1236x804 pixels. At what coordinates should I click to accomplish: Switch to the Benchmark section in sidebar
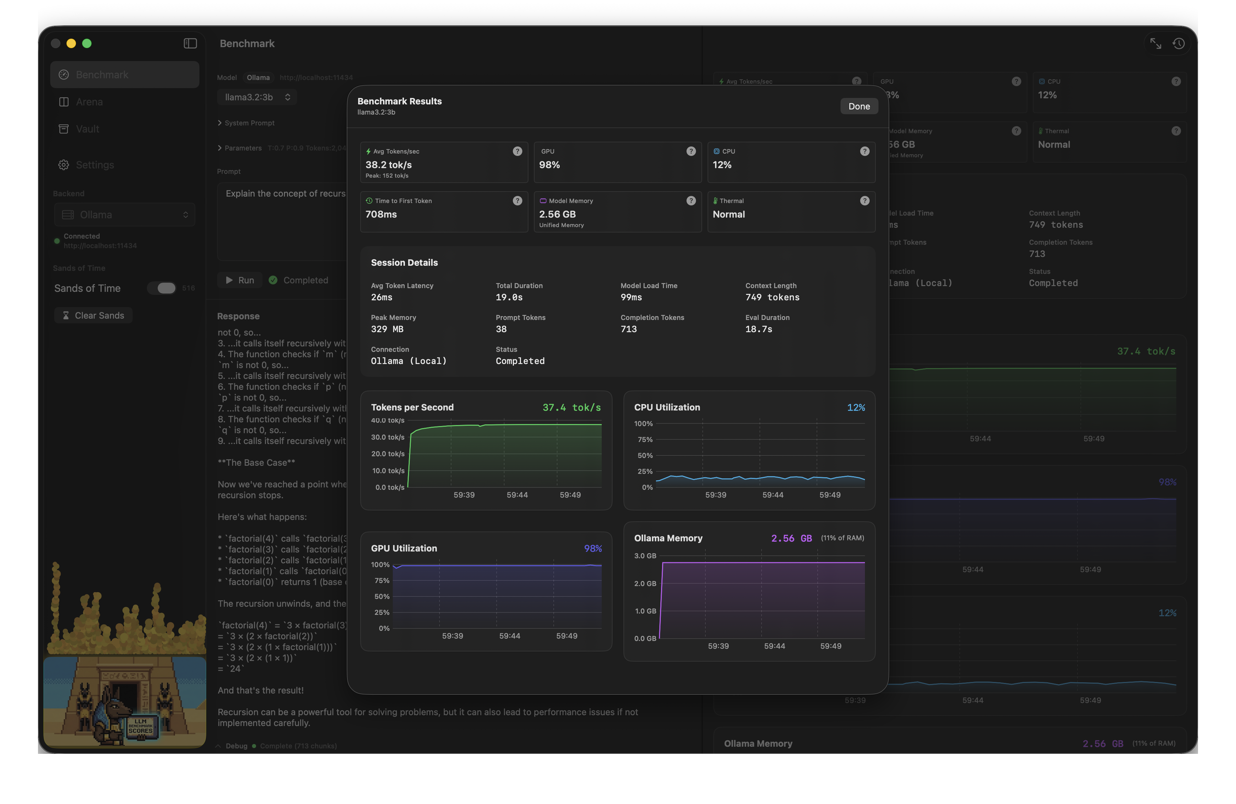(x=101, y=74)
